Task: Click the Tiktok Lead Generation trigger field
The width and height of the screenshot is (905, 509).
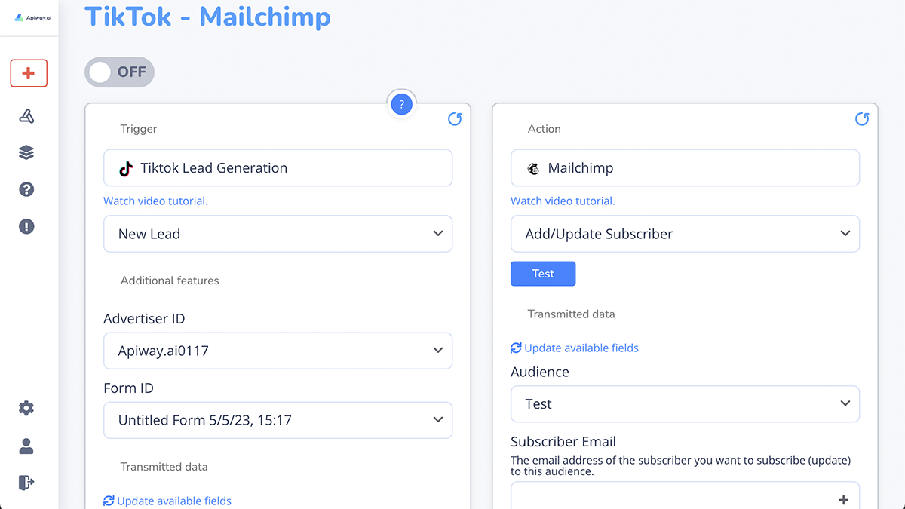Action: coord(278,167)
